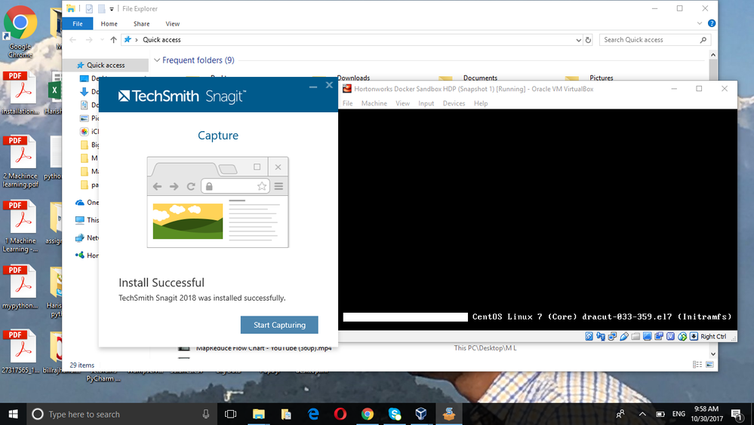
Task: Click the File Explorer help question mark icon
Action: [712, 23]
